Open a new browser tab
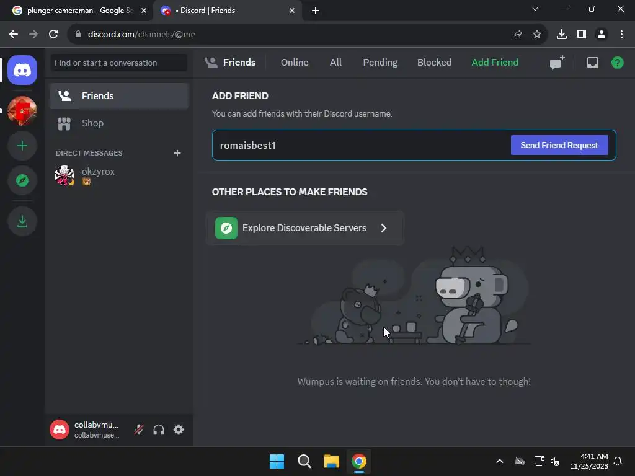The image size is (635, 476). (x=316, y=11)
